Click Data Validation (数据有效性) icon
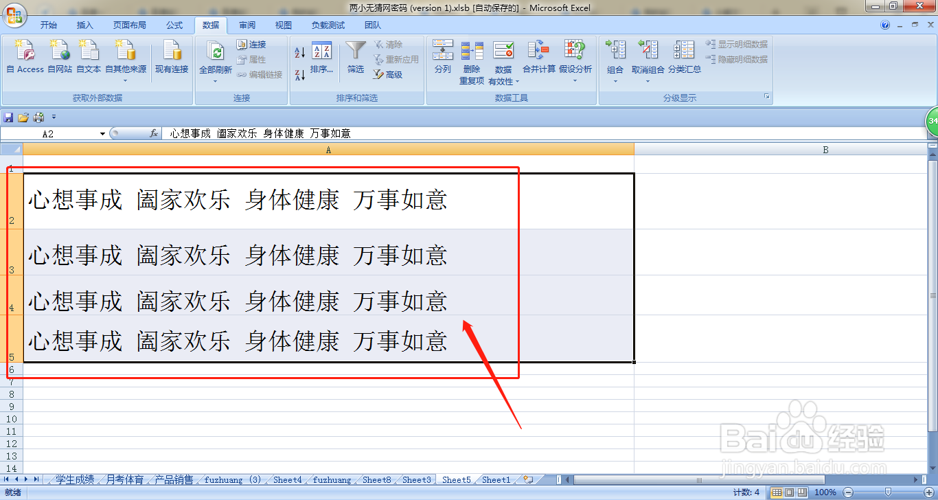 point(503,51)
